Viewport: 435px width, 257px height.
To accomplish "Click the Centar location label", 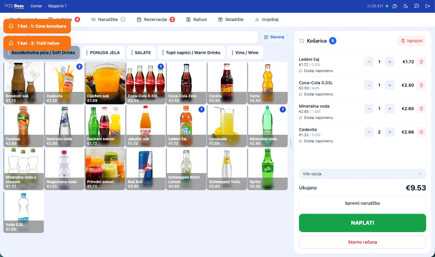I will 36,6.
